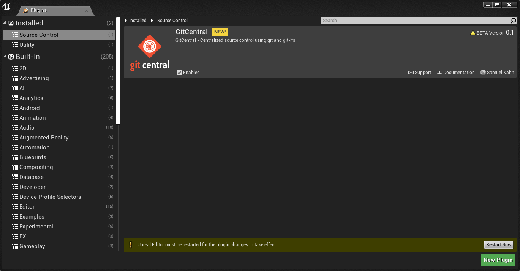Collapse the Built-In section arrow
Image resolution: width=520 pixels, height=271 pixels.
tap(5, 57)
